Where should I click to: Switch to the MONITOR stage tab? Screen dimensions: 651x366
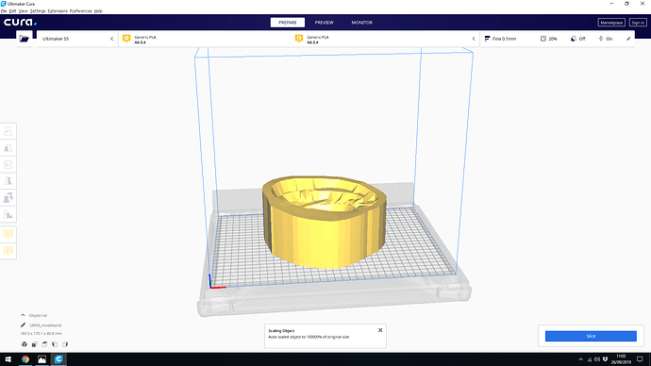click(x=361, y=23)
